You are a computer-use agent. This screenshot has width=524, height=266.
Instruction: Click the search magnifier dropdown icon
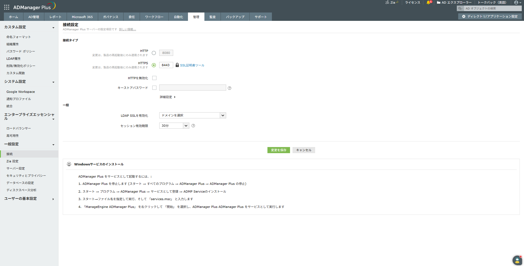(x=460, y=8)
